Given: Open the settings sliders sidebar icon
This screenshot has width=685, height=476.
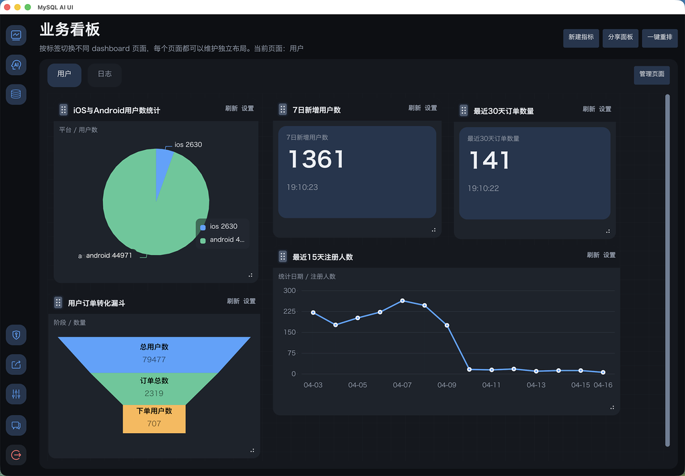Looking at the screenshot, I should [x=16, y=394].
